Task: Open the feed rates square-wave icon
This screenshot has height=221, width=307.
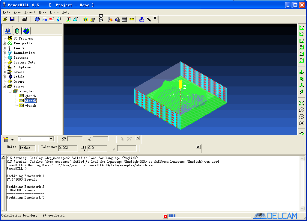Action: [45, 19]
